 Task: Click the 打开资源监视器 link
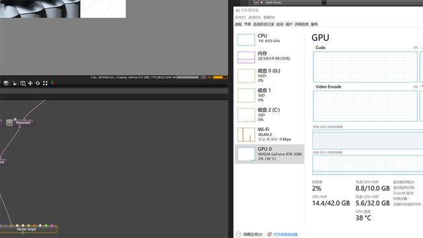pos(286,234)
